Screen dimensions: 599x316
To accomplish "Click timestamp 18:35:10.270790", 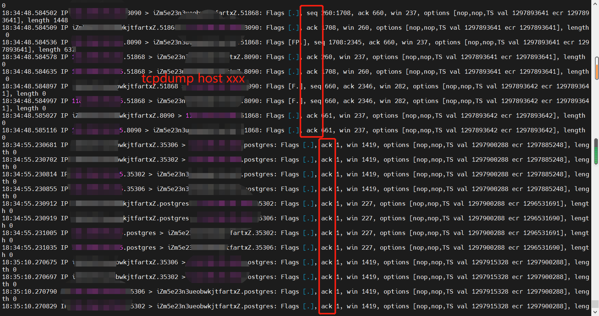I will click(30, 291).
